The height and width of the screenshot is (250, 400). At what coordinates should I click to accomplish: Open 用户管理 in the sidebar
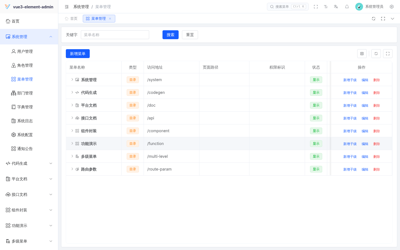pos(29,51)
